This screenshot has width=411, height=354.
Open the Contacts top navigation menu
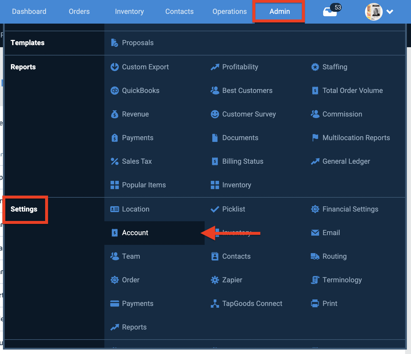coord(180,12)
